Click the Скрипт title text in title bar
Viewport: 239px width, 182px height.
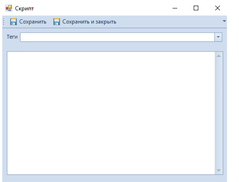pos(24,8)
